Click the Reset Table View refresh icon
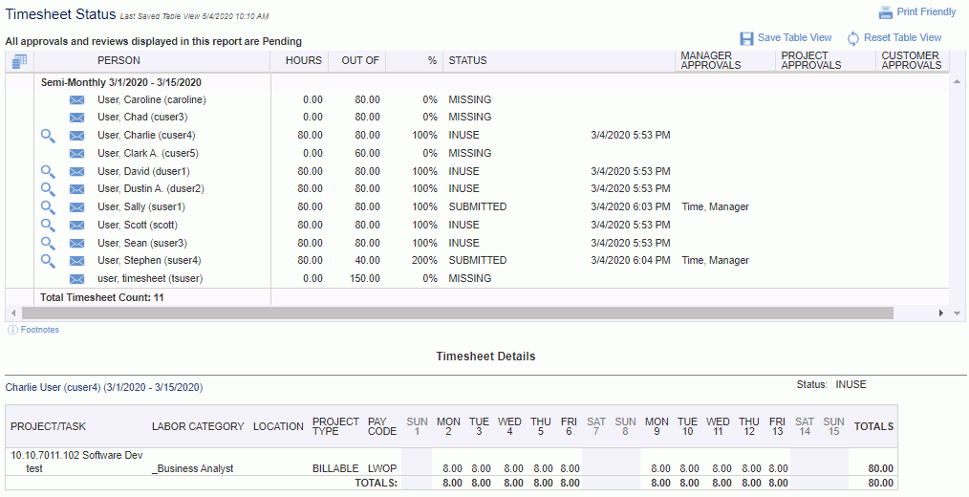Screen dimensions: 969x497 (x=852, y=38)
